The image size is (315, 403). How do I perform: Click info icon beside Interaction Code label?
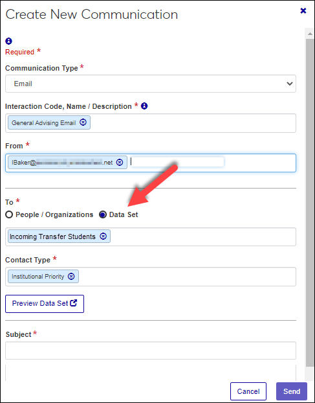[144, 106]
